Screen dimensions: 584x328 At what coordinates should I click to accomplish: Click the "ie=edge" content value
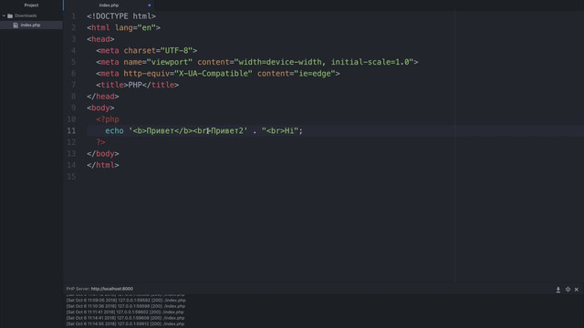(315, 74)
